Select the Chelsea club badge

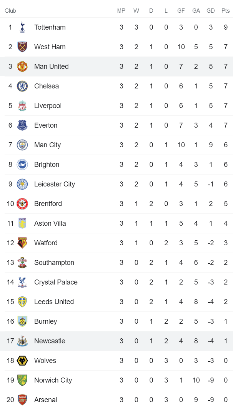point(22,86)
